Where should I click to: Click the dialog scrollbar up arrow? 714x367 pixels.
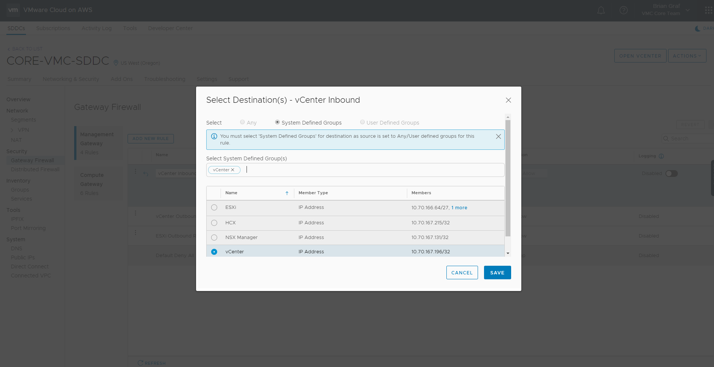tap(508, 117)
